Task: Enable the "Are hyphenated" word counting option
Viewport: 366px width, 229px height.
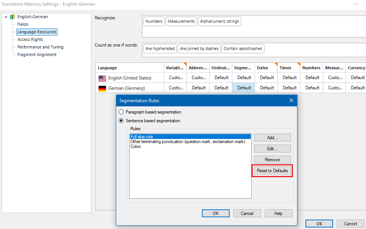Action: pyautogui.click(x=160, y=48)
